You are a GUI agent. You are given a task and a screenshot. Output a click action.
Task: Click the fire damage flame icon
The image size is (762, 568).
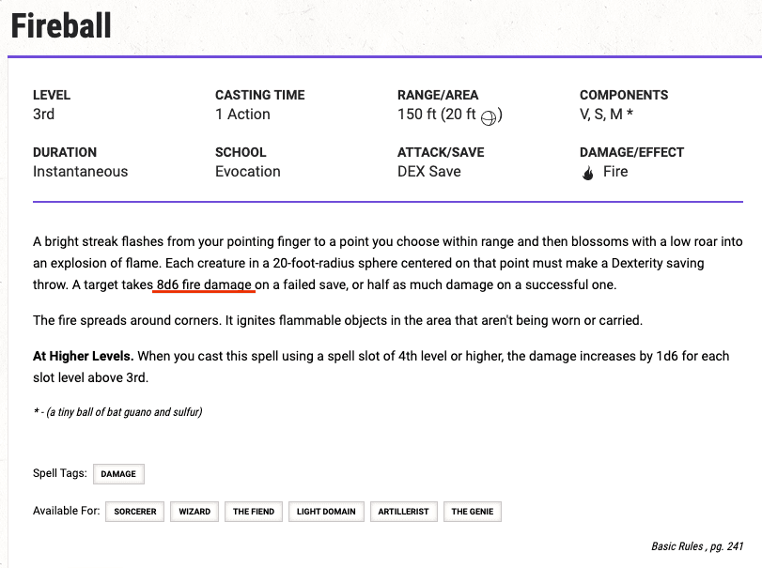(x=587, y=173)
